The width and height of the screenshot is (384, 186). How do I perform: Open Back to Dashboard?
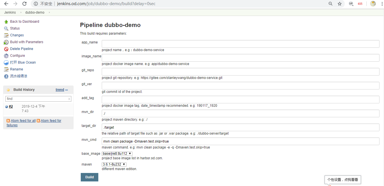pos(25,22)
